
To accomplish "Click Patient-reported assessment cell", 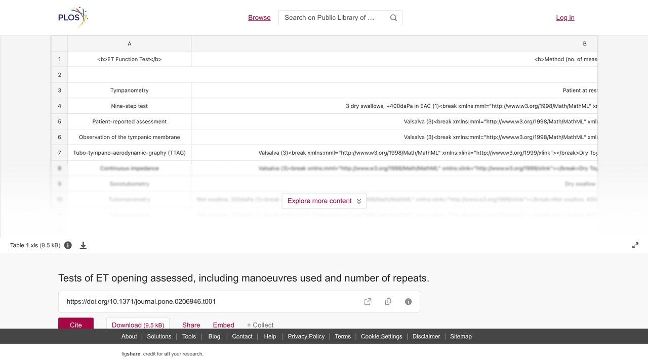I will click(x=130, y=122).
